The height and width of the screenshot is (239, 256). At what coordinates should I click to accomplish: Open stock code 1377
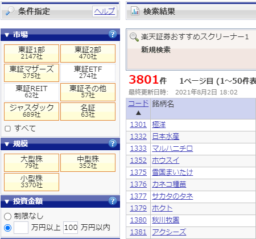138,196
